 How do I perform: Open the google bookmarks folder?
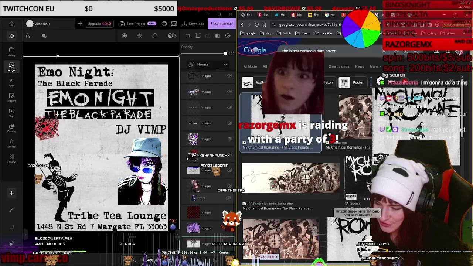[x=248, y=33]
